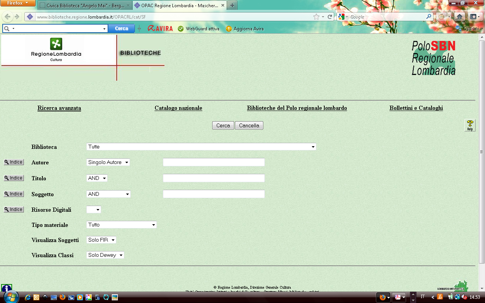Open Windows Media Player from taskbar
The image size is (485, 303).
click(x=80, y=297)
